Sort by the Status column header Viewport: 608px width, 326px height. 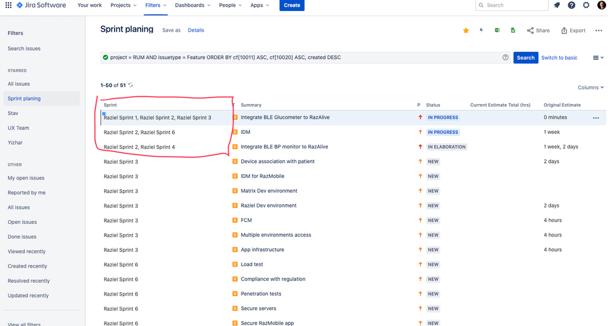click(x=433, y=105)
